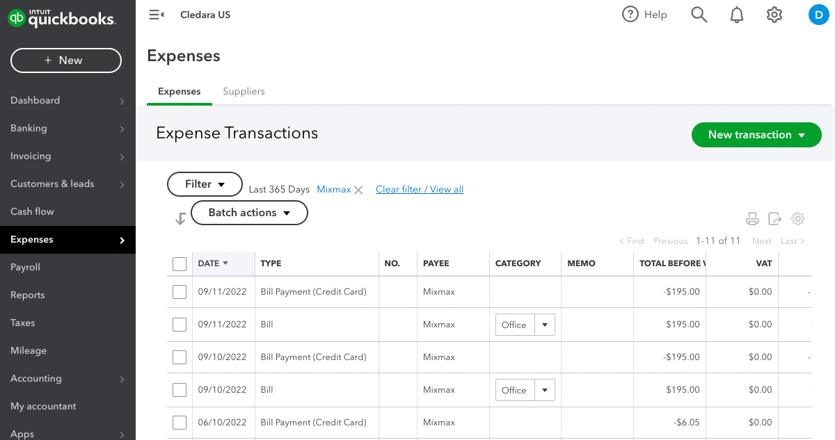Open the Filter dropdown

[205, 184]
